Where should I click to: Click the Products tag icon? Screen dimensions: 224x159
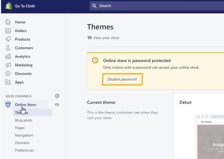(8, 39)
